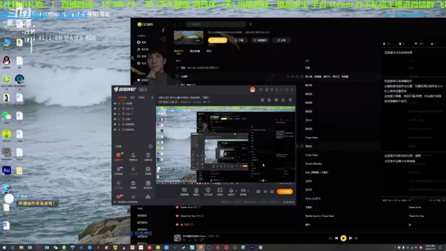
Task: Click tools panel circle settings icon
Action: (151, 146)
